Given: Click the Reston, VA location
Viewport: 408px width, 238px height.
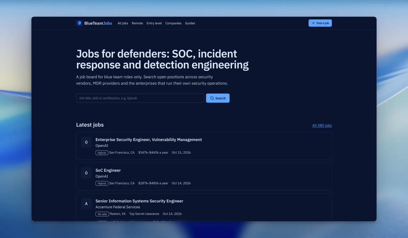Looking at the screenshot, I should point(118,214).
